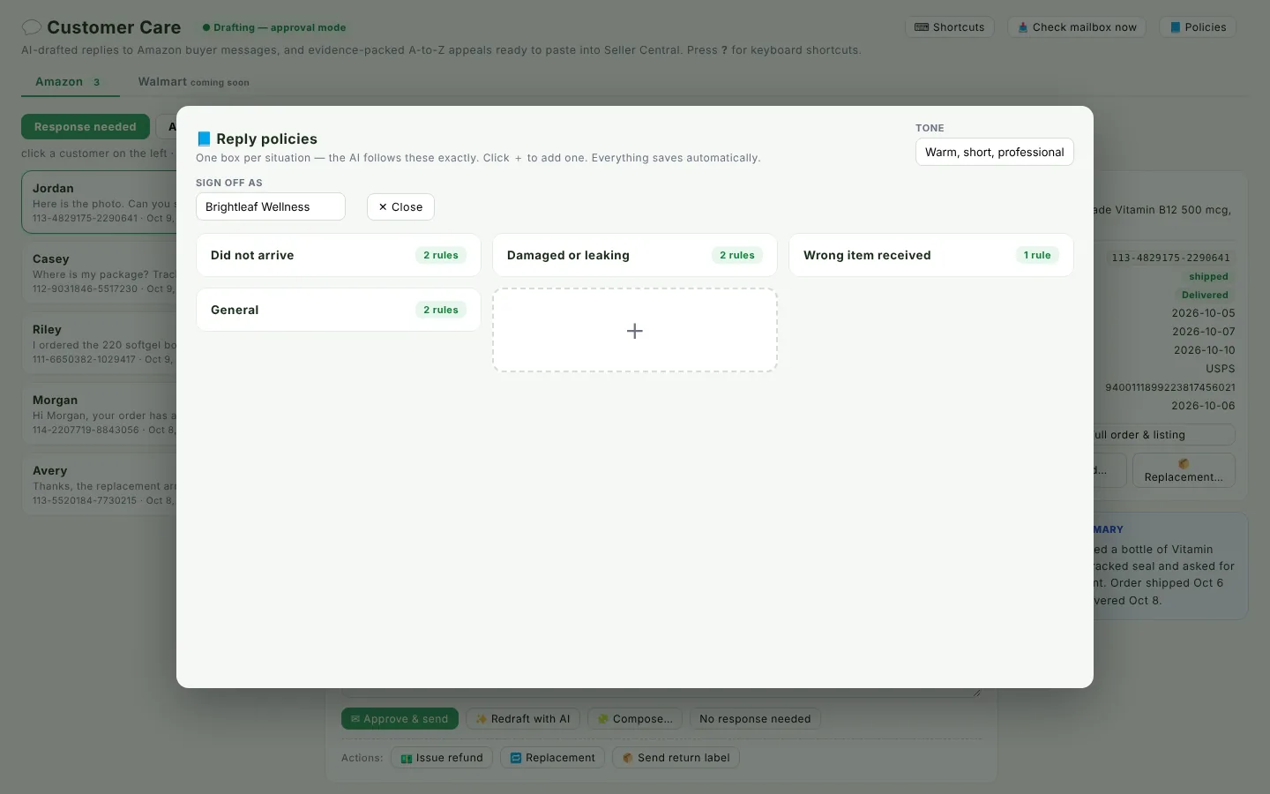1270x794 pixels.
Task: Click the blue book Reply policies icon
Action: coord(204,139)
